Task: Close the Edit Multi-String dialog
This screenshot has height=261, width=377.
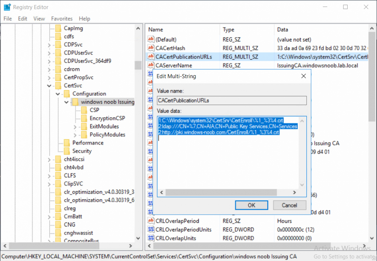Action: click(303, 76)
